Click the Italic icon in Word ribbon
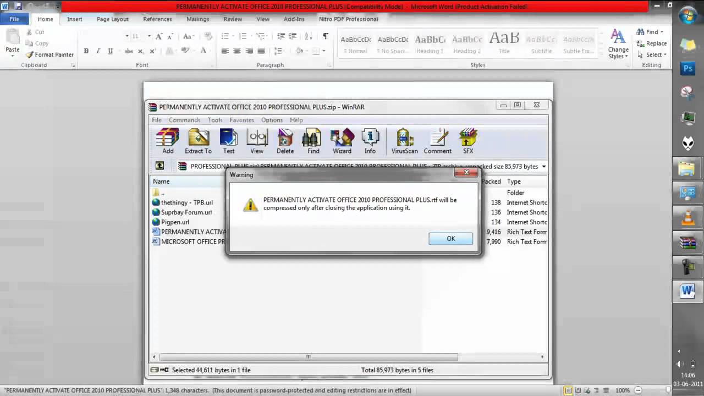Viewport: 704px width, 396px height. coord(98,51)
